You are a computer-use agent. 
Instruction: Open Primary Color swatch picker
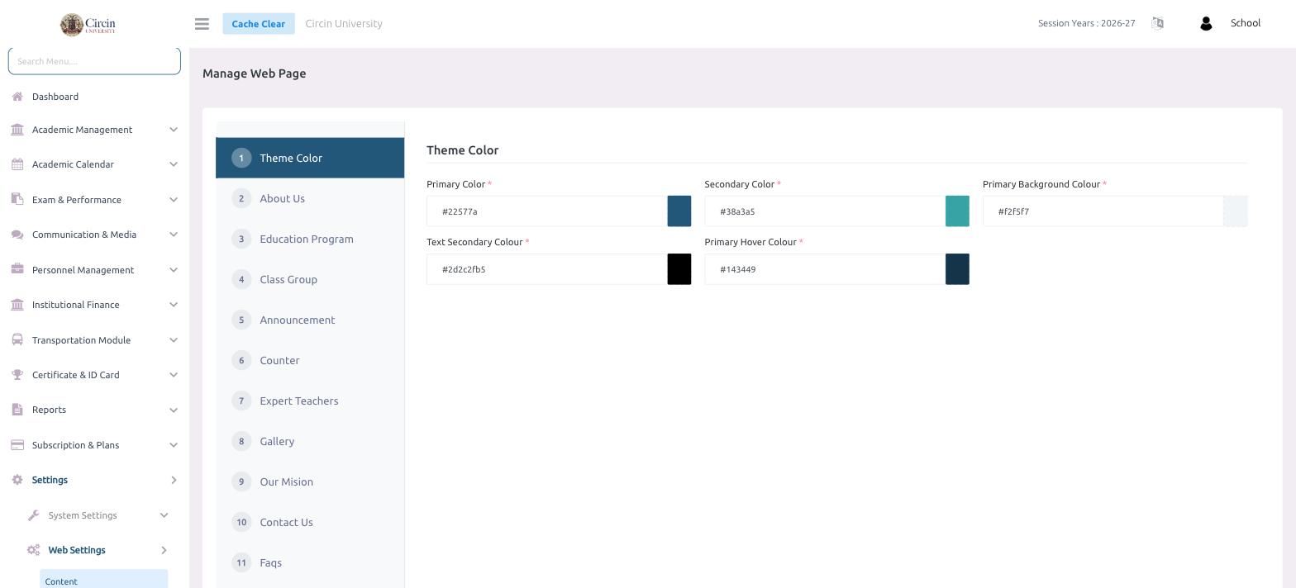click(679, 211)
